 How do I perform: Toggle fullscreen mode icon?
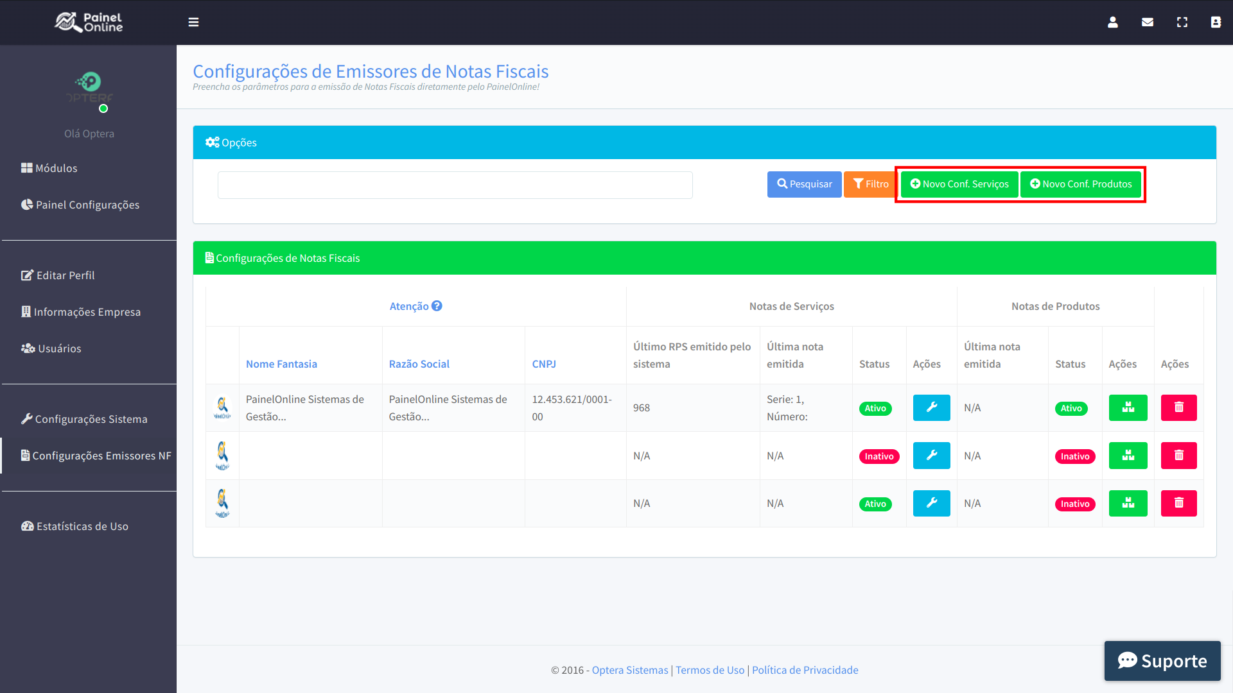click(x=1182, y=22)
